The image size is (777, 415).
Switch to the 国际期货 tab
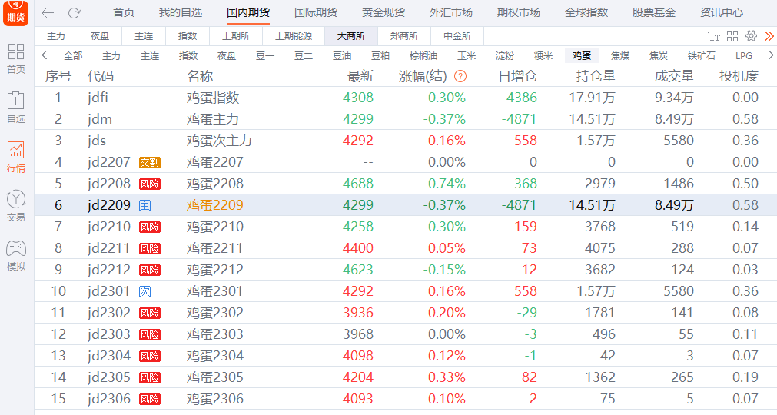[316, 13]
